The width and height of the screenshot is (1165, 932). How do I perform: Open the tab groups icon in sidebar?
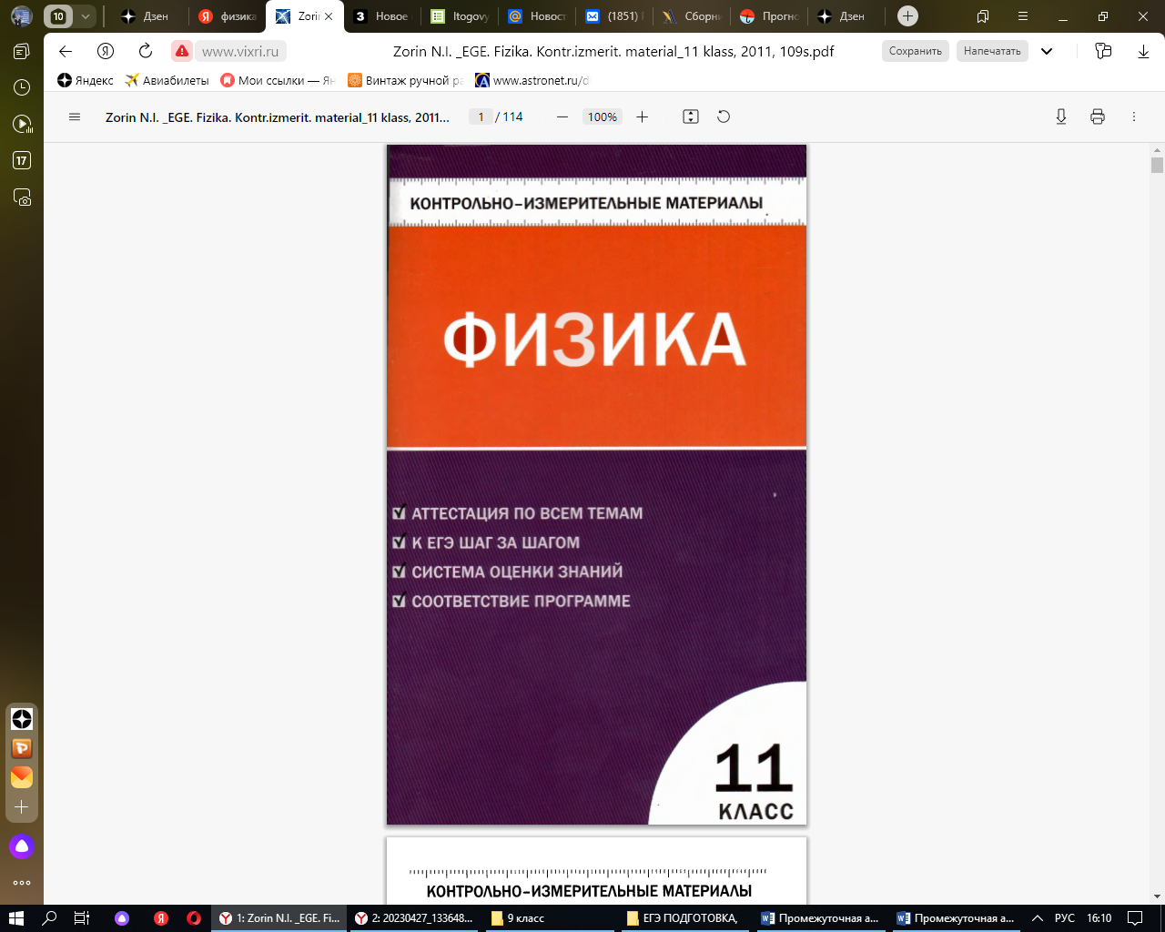pyautogui.click(x=22, y=52)
